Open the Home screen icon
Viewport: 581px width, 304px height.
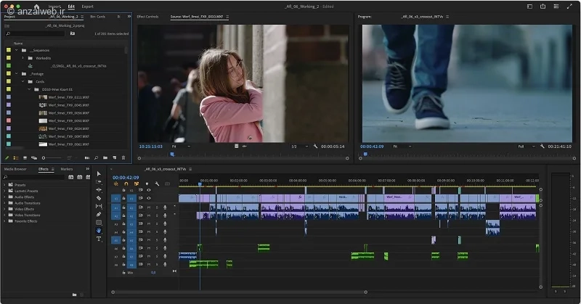[x=36, y=7]
